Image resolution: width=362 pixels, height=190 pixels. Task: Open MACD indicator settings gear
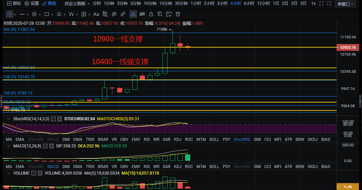pos(45,146)
